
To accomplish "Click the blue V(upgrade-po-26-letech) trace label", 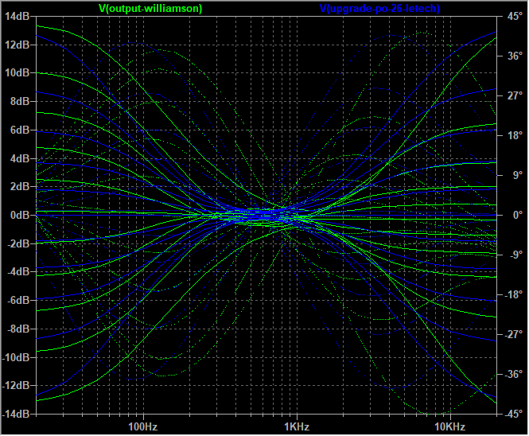I will tap(379, 9).
